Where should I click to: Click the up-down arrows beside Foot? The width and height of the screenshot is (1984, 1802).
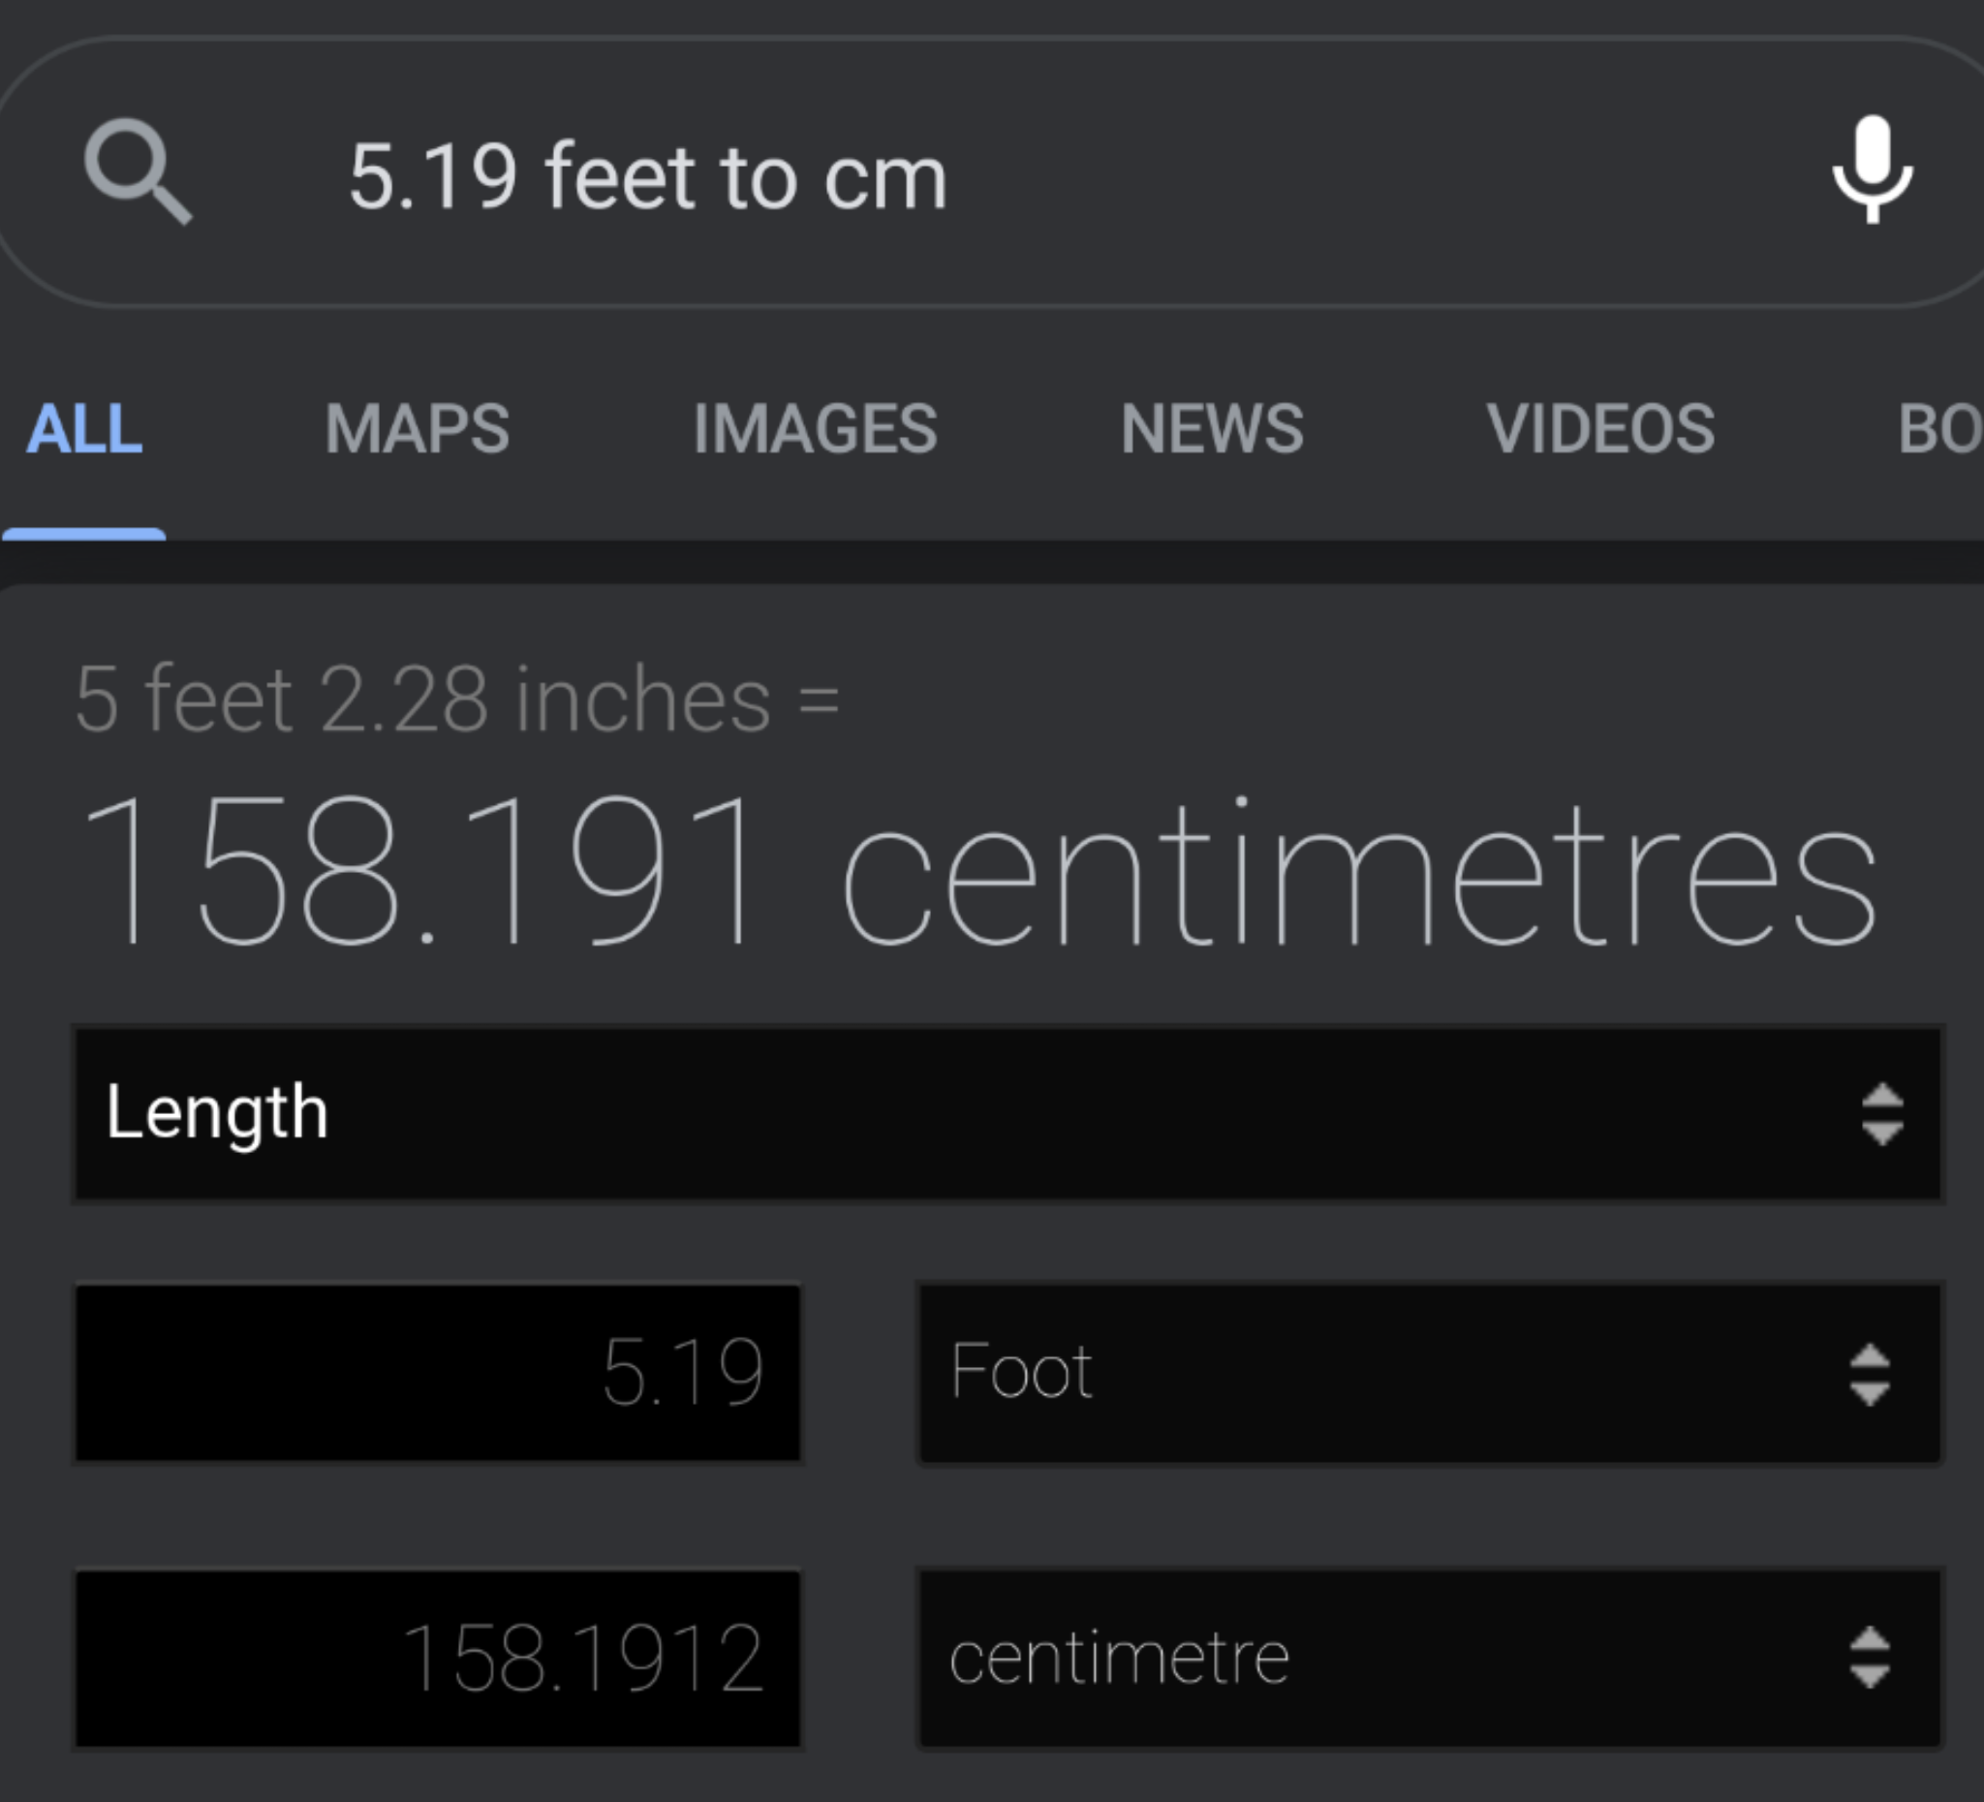click(1869, 1374)
